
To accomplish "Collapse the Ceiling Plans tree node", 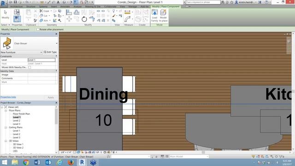I will (6, 127).
